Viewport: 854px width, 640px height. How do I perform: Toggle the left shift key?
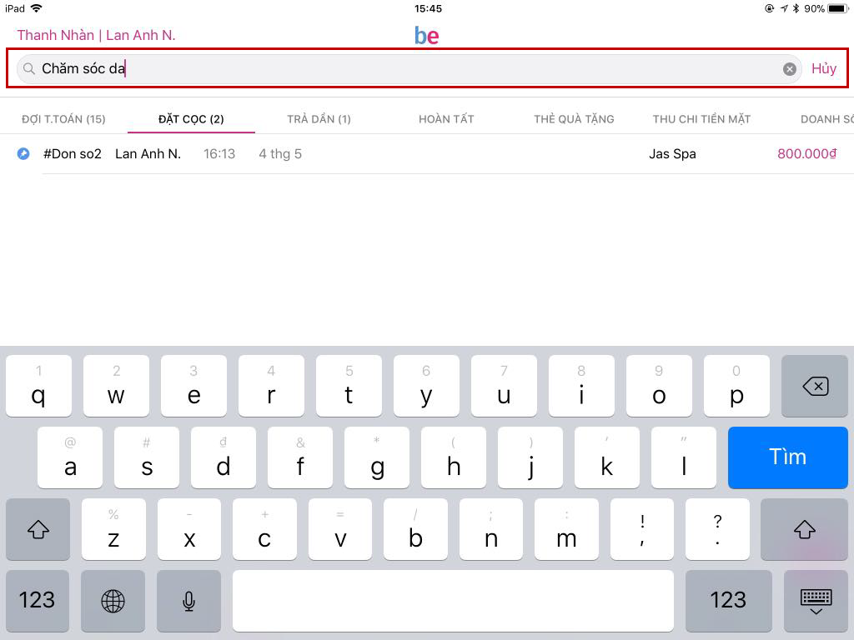point(38,529)
